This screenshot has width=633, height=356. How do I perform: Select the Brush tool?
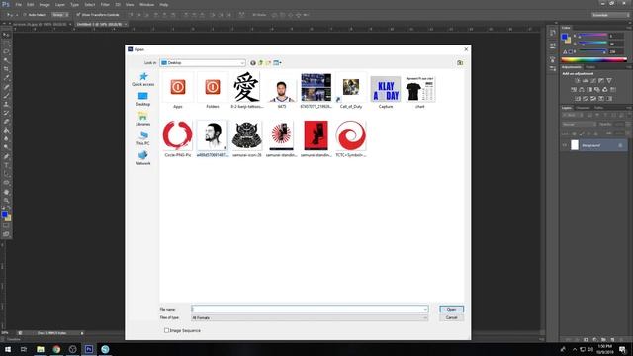[6, 96]
